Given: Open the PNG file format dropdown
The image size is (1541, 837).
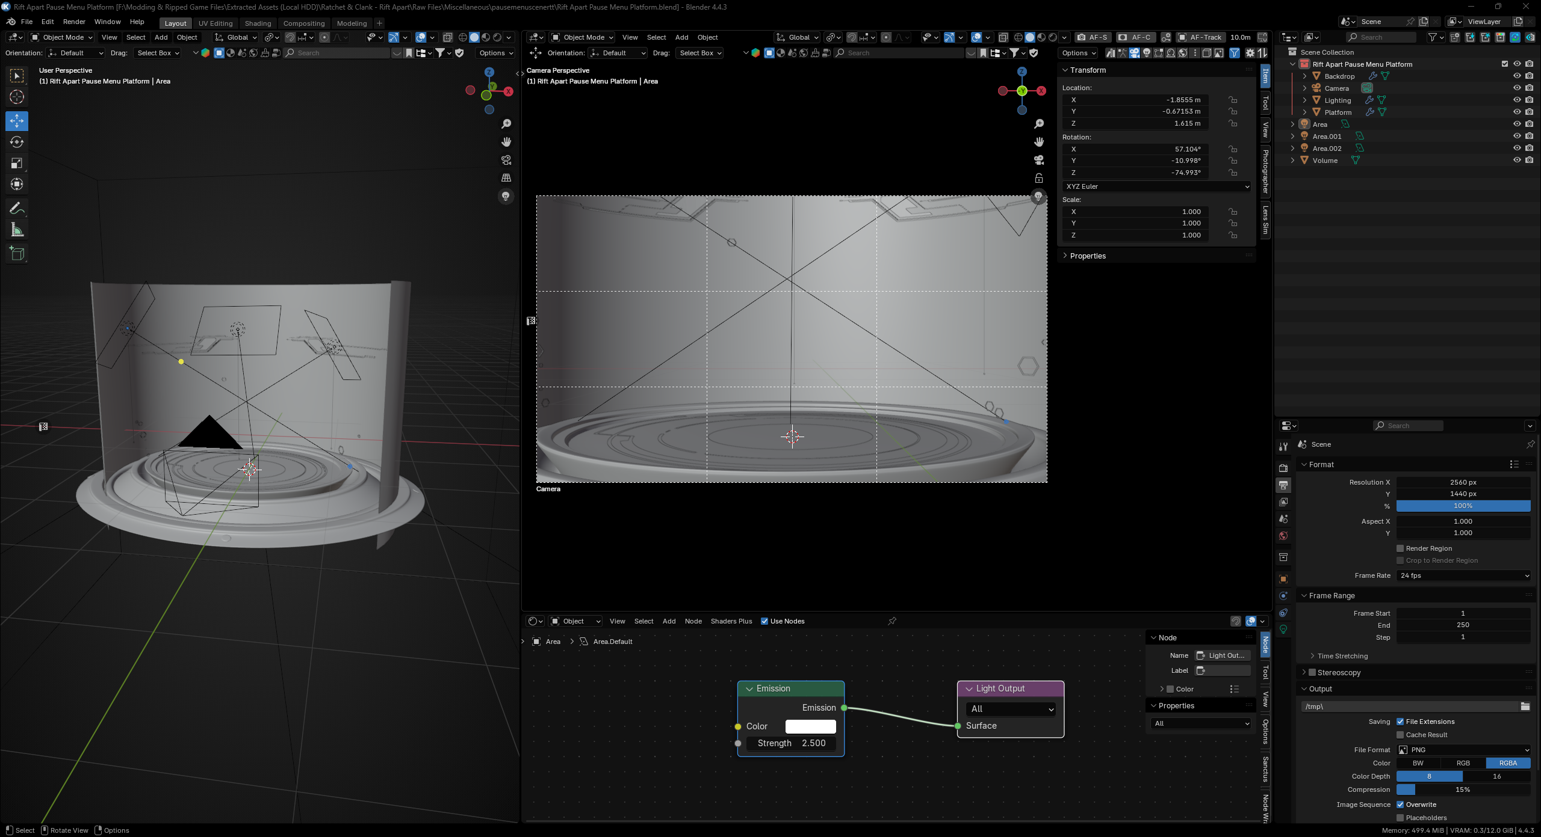Looking at the screenshot, I should coord(1463,750).
